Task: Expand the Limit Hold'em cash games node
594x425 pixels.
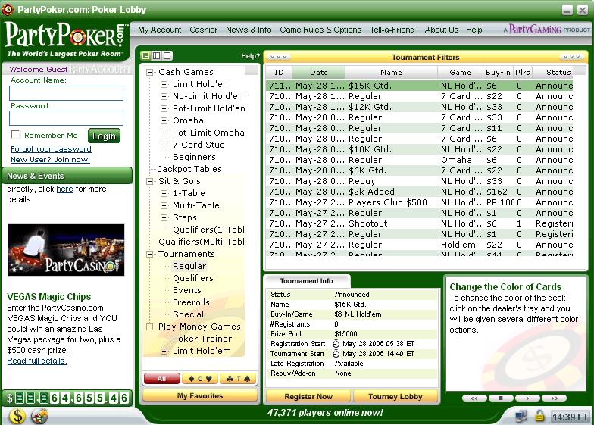Action: click(164, 84)
